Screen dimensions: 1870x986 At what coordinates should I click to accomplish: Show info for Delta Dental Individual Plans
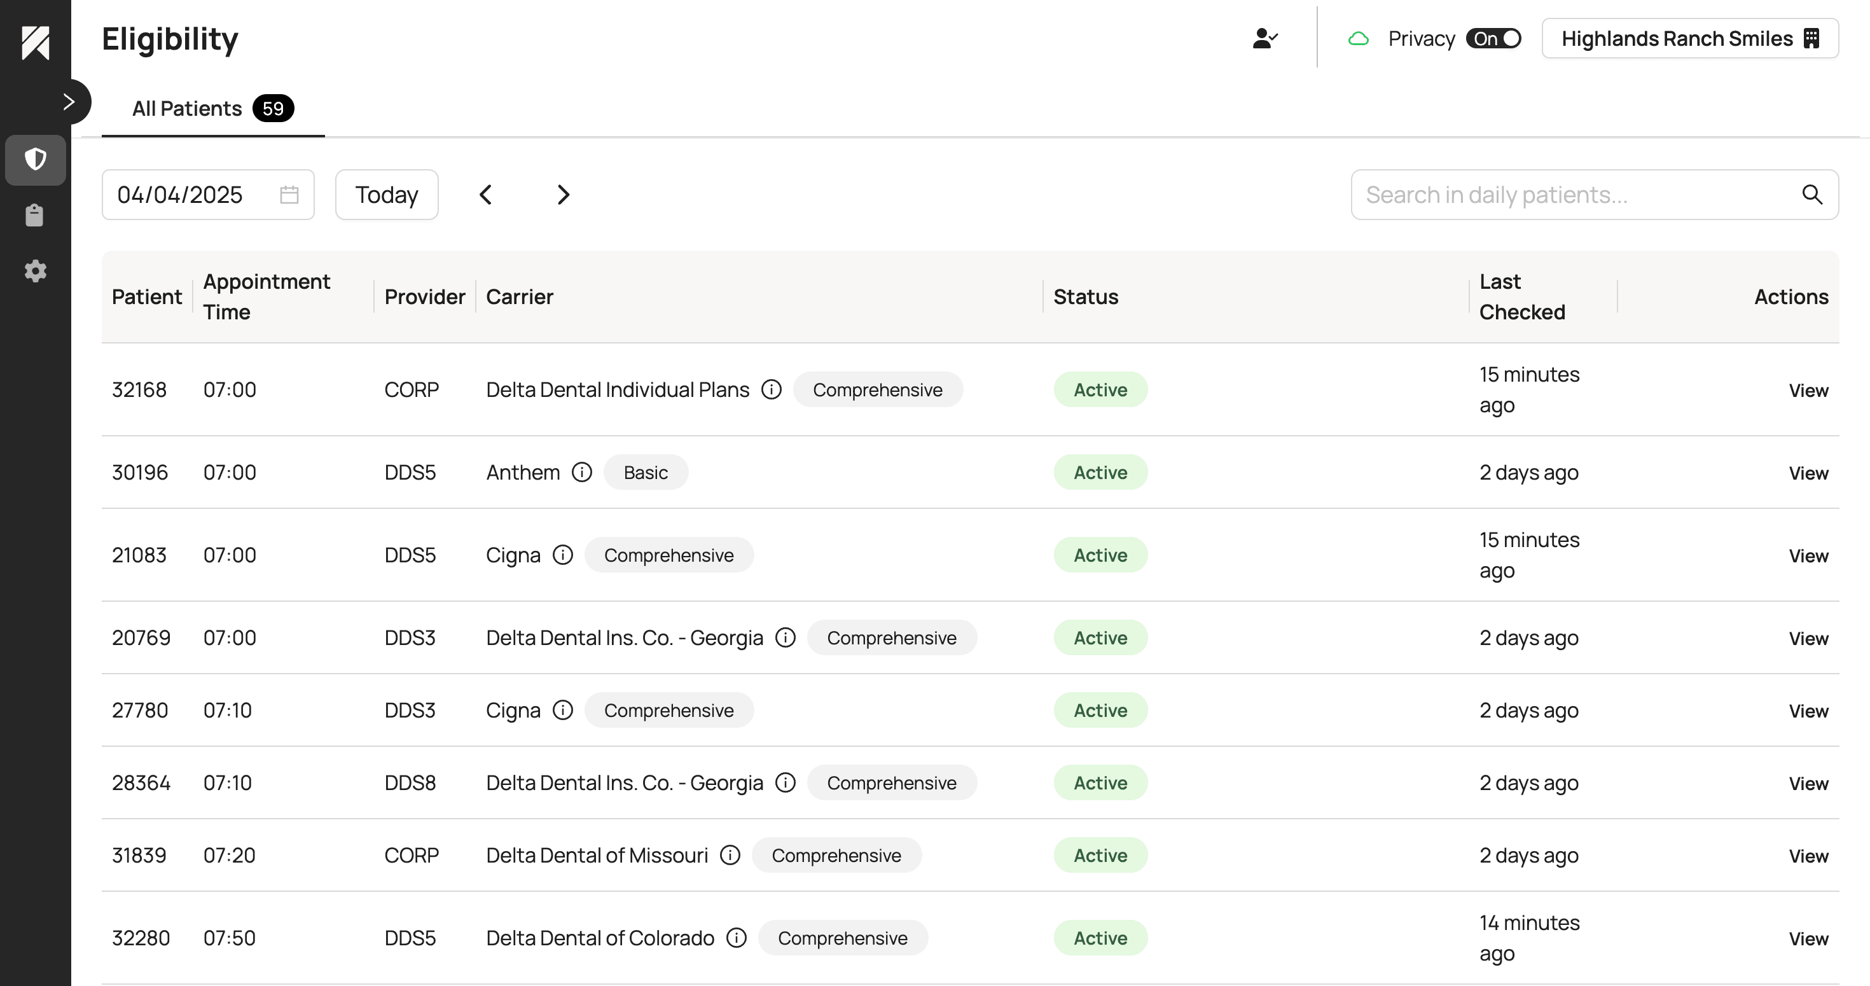pos(771,390)
